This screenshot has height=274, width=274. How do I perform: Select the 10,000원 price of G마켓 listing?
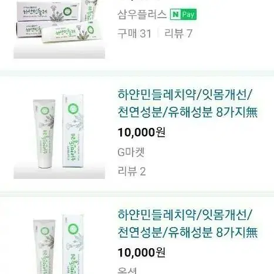(141, 132)
